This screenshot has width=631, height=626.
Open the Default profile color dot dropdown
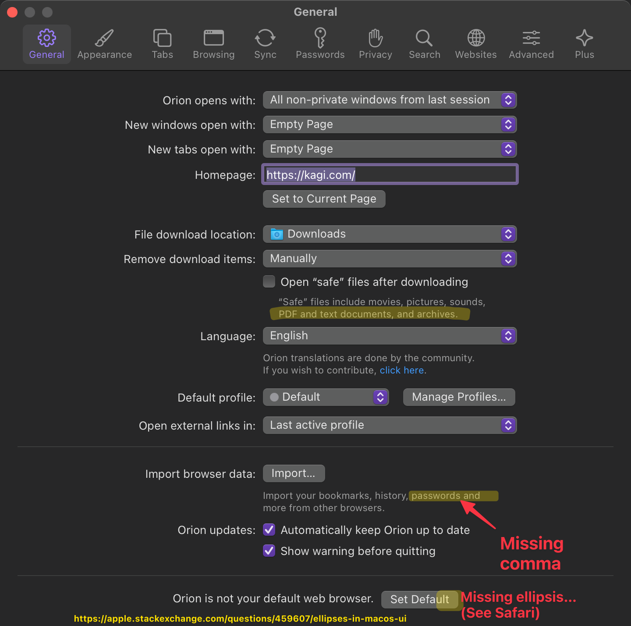coord(326,397)
